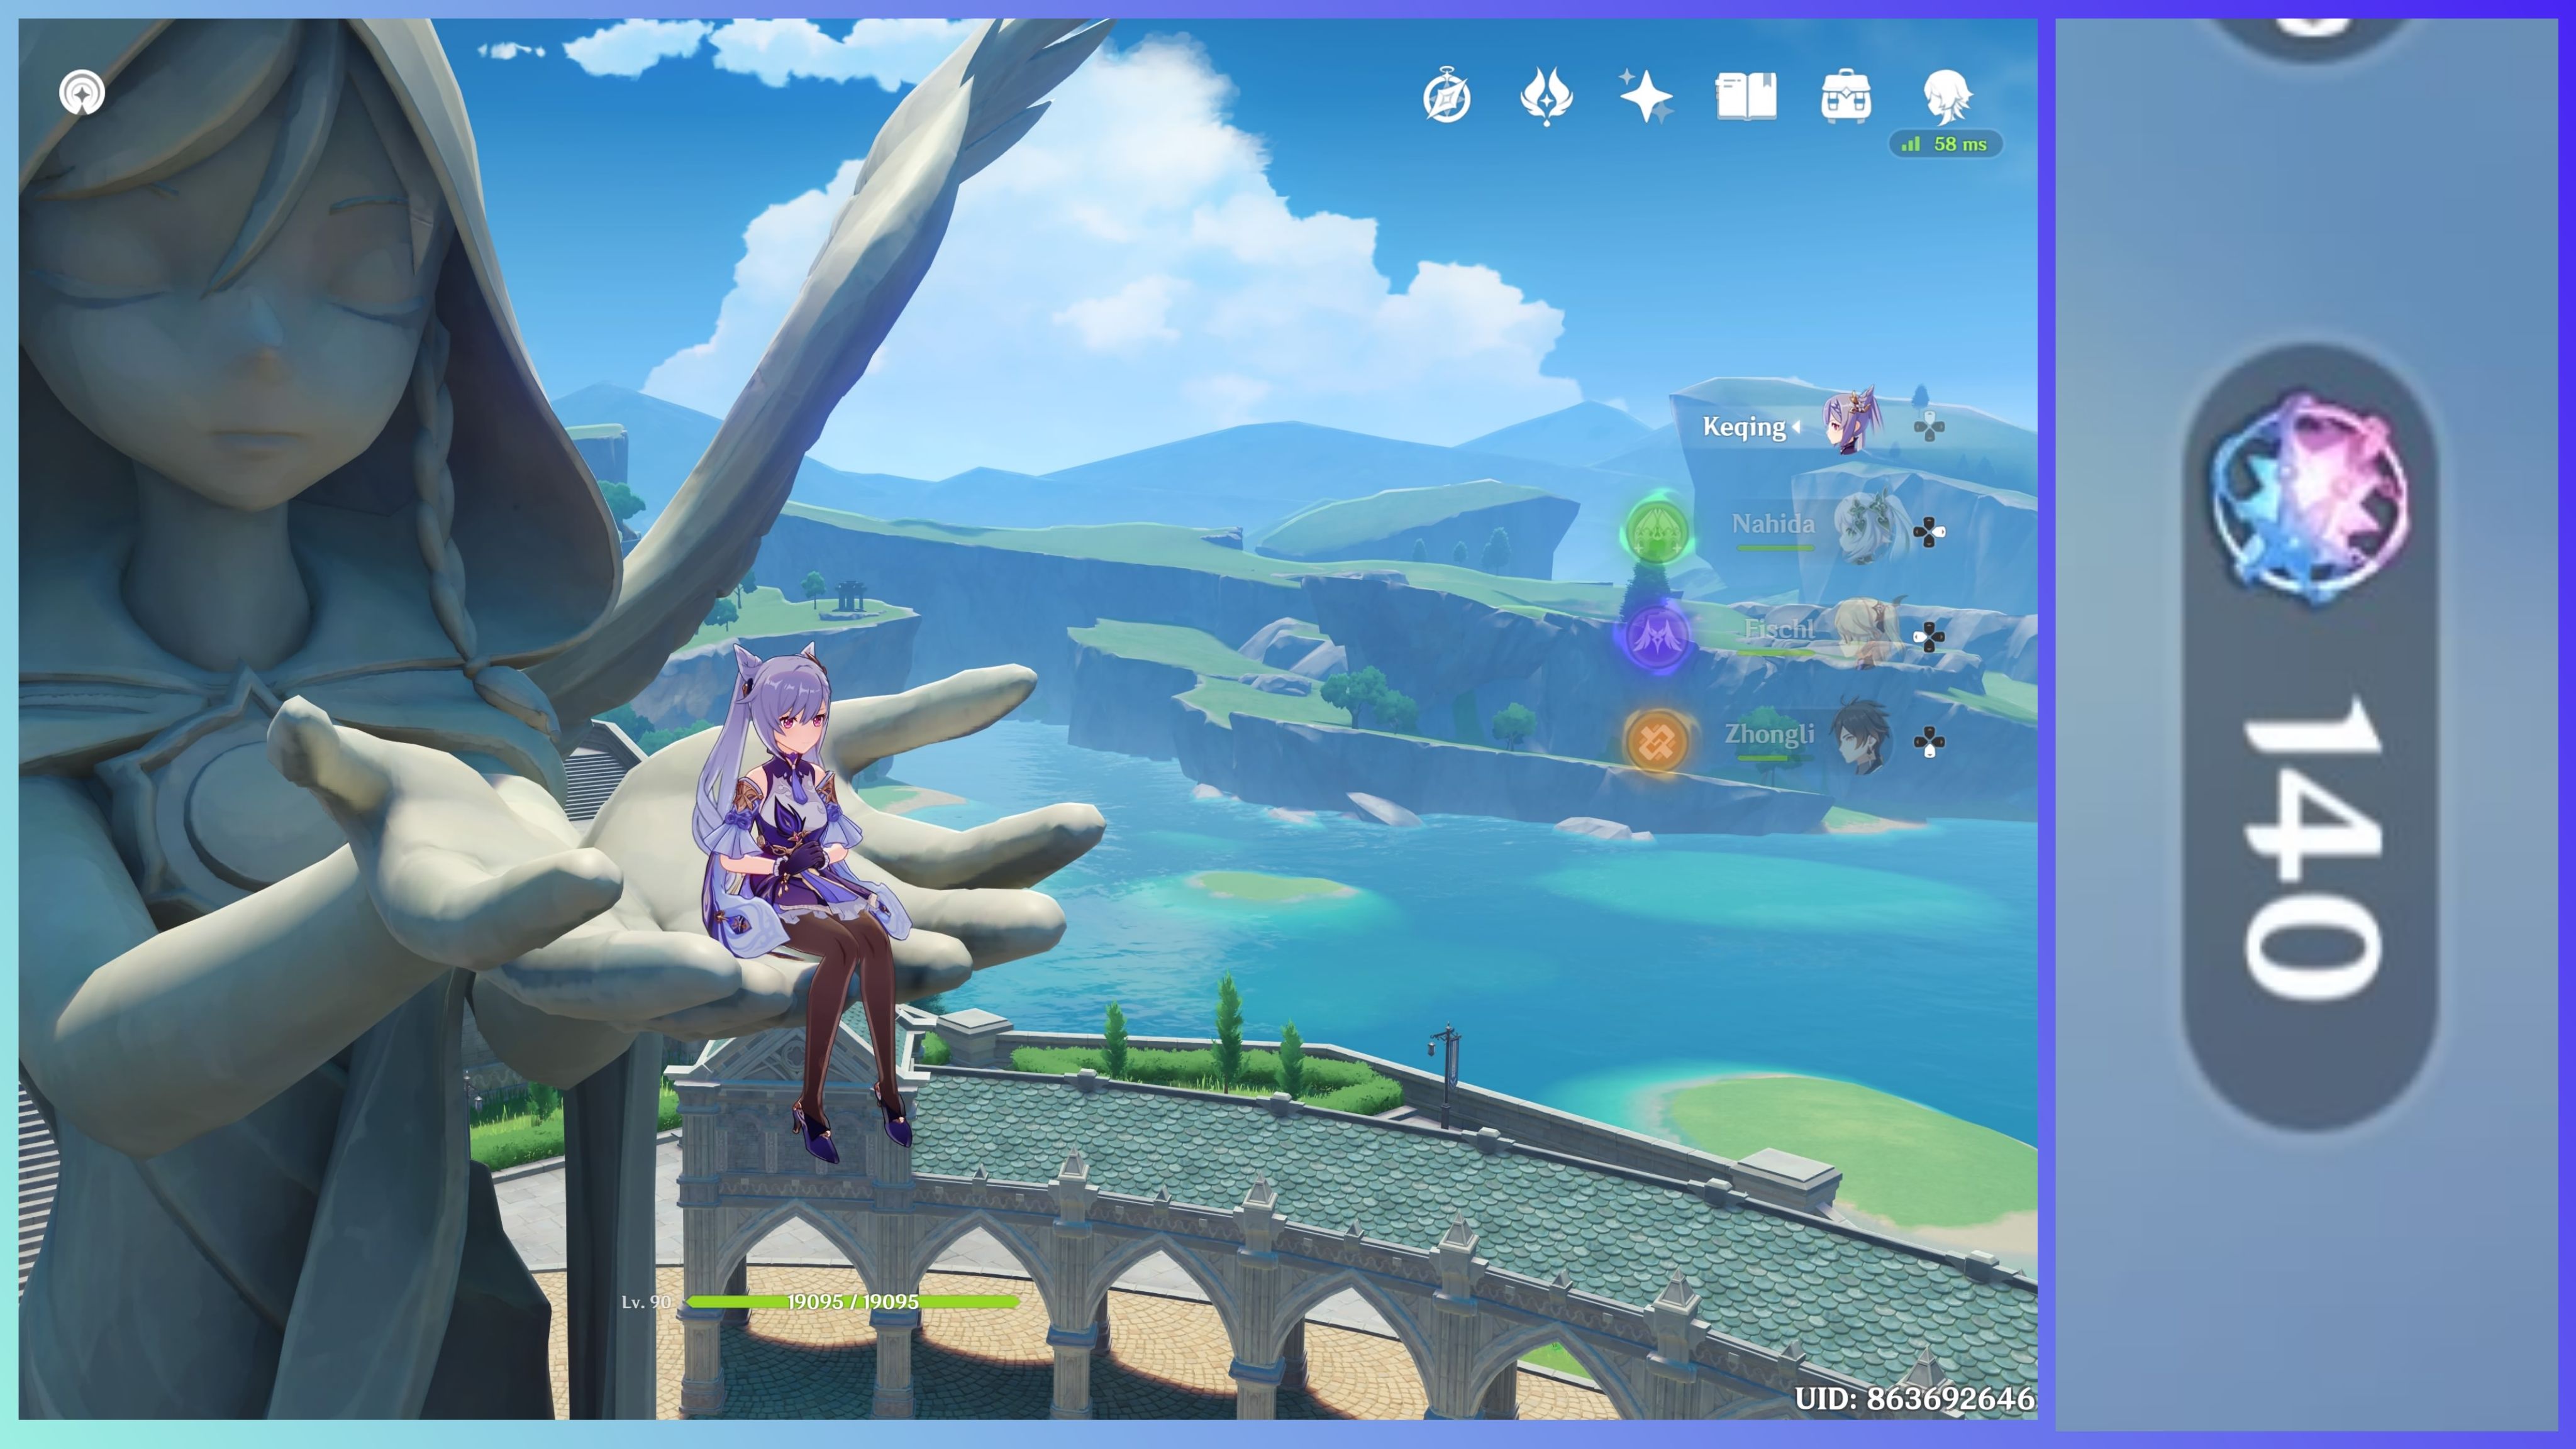The image size is (2576, 1449).
Task: Open the Battle Pass icon
Action: click(x=1546, y=97)
